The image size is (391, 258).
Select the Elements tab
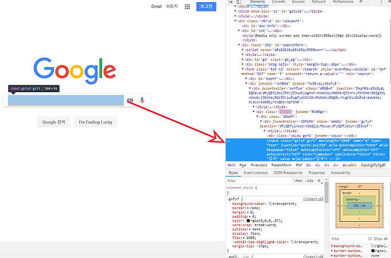coord(257,2)
